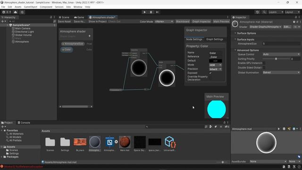This screenshot has height=170, width=302.
Task: Open the Precision Inherit dropdown
Action: coord(216,69)
